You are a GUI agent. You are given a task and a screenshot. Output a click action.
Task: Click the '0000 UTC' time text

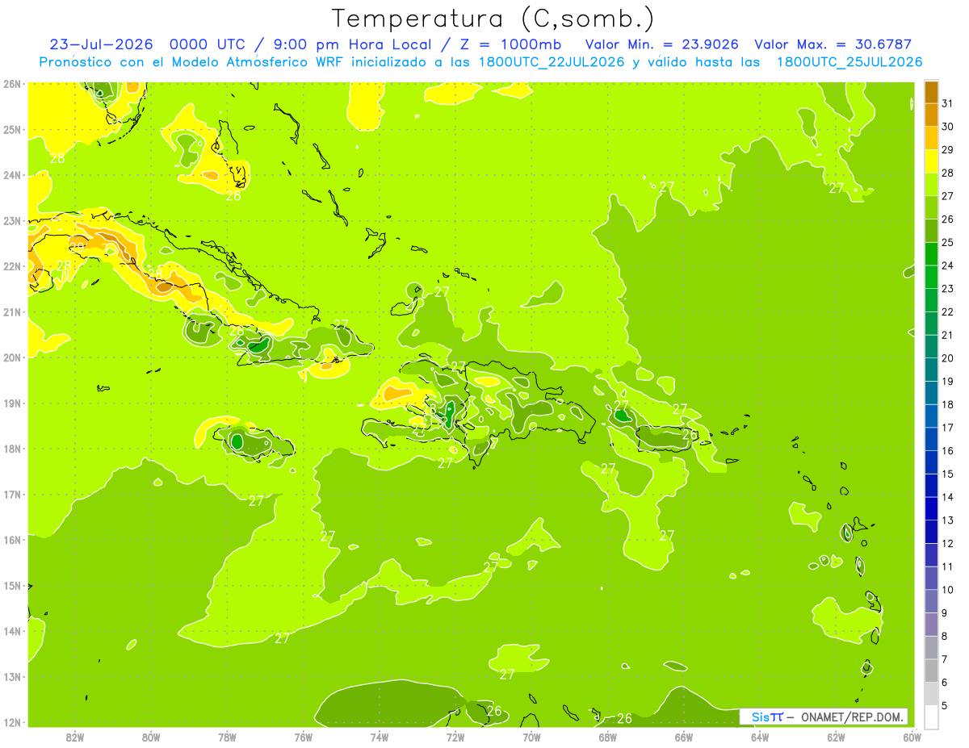tap(207, 44)
